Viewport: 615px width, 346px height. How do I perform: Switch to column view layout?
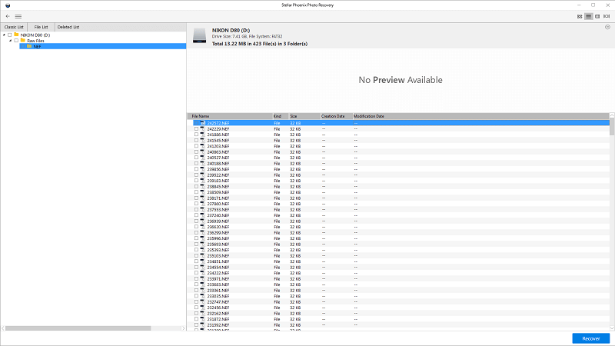click(x=597, y=16)
